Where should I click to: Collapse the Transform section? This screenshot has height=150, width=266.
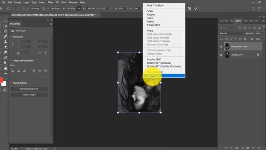click(x=11, y=37)
